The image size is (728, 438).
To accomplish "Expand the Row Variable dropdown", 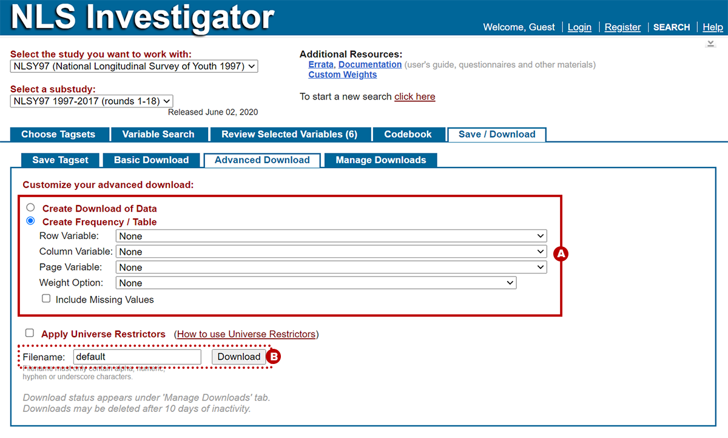I will (331, 236).
